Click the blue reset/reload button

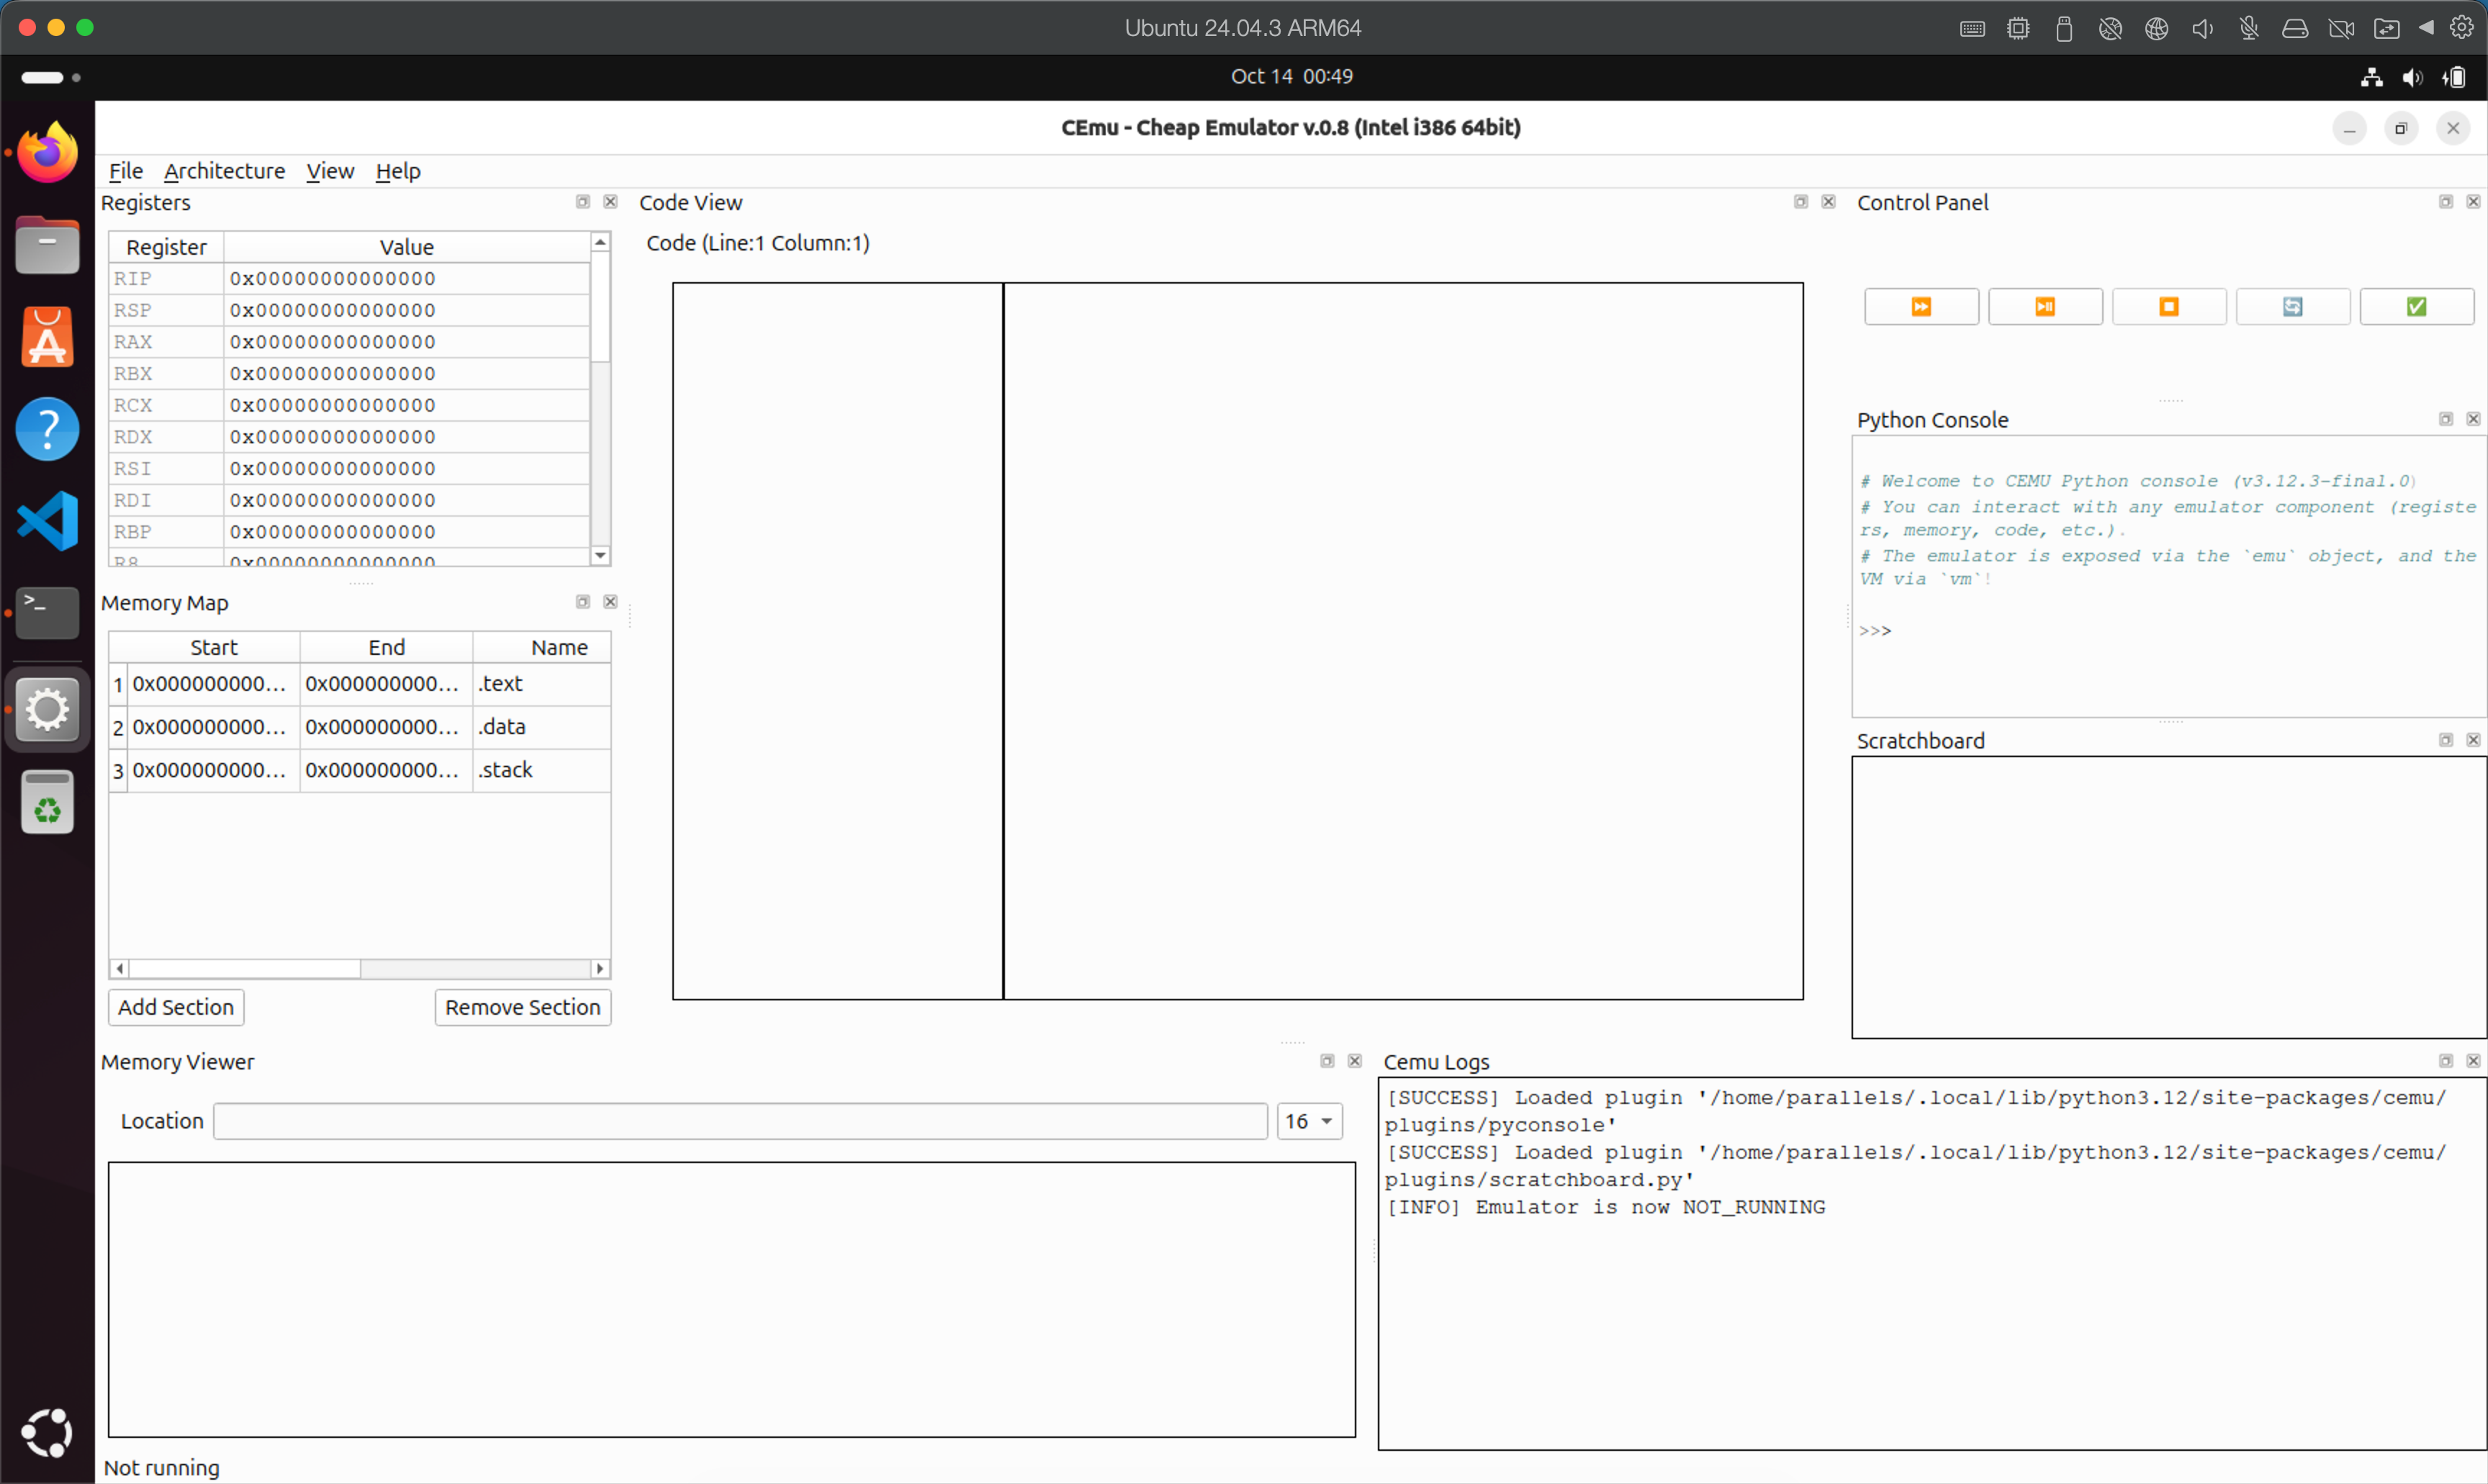[x=2292, y=307]
